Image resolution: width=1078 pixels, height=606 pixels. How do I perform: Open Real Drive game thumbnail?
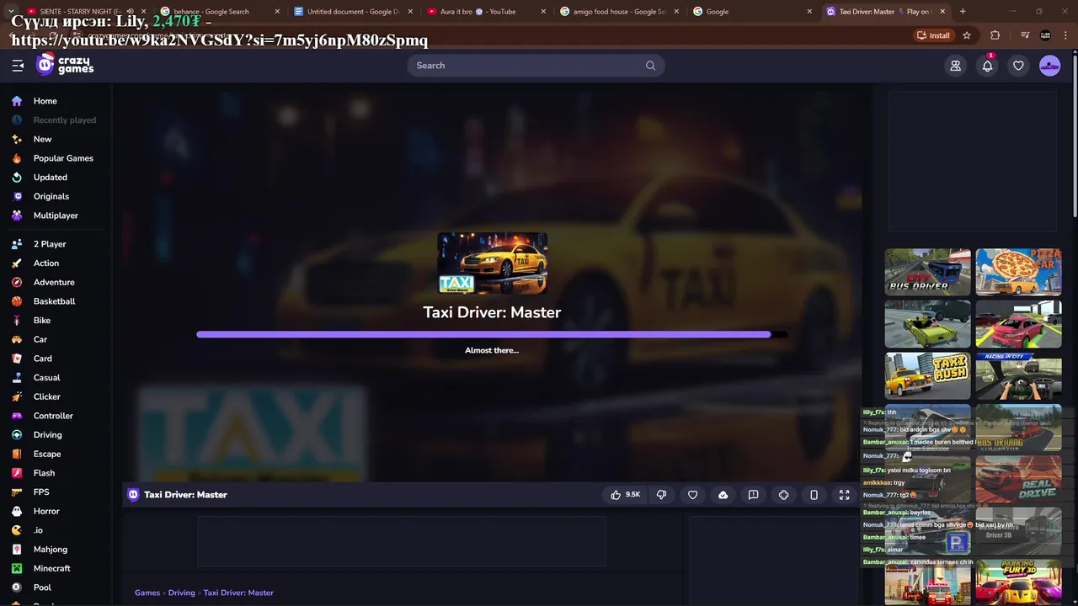point(1018,479)
